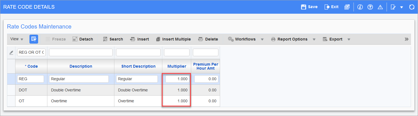Expand the Report Options dropdown arrow

(314, 39)
